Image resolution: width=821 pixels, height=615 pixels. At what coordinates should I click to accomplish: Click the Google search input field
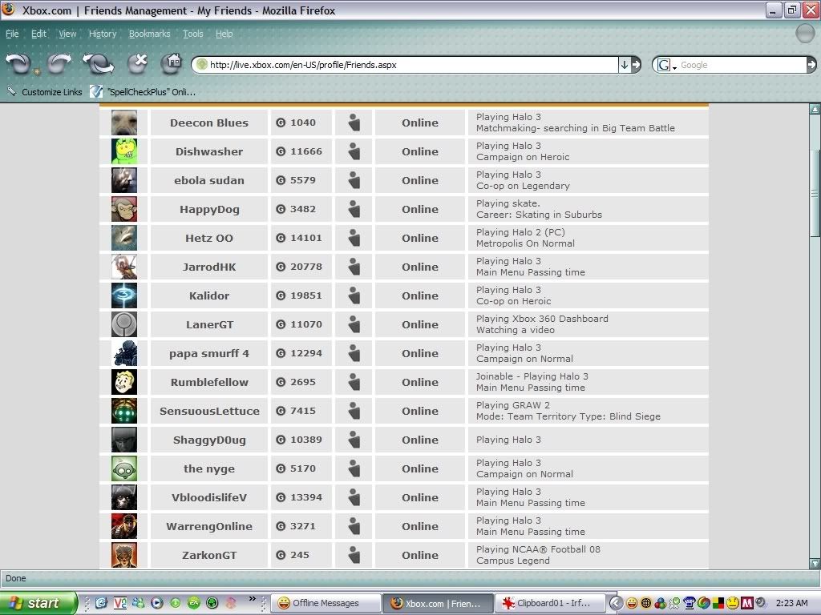742,65
